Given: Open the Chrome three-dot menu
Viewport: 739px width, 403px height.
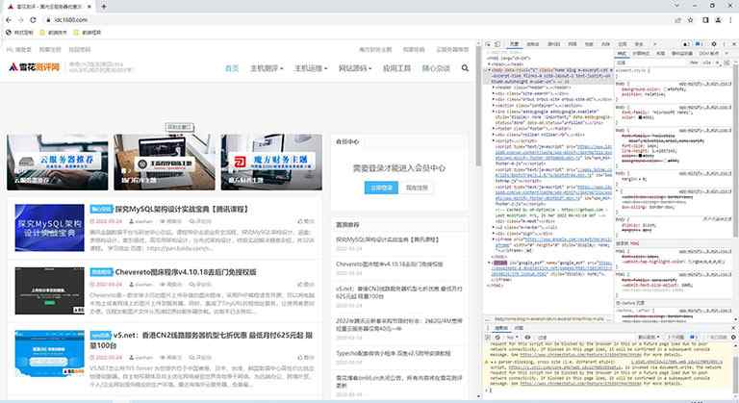Looking at the screenshot, I should tap(731, 20).
